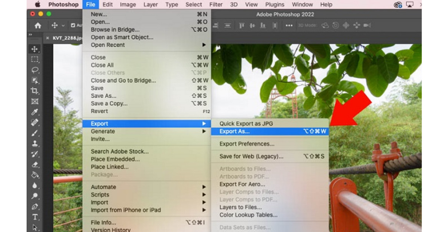Click the 3D roll camera icon
Viewport: 445px width, 232px height.
click(x=336, y=26)
